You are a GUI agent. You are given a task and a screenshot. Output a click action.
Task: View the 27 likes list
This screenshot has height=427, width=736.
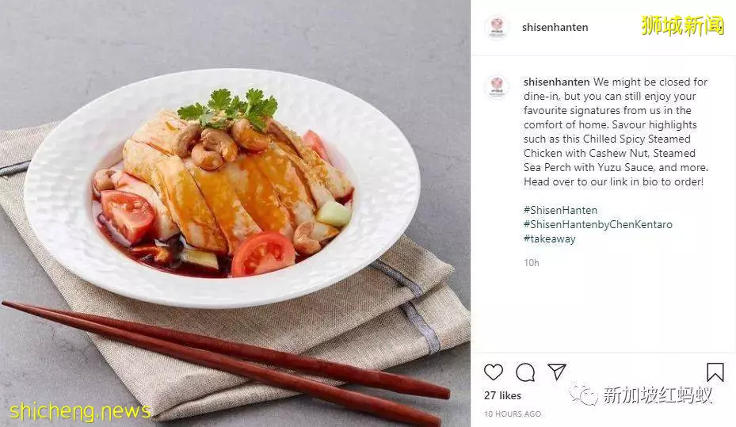point(503,395)
